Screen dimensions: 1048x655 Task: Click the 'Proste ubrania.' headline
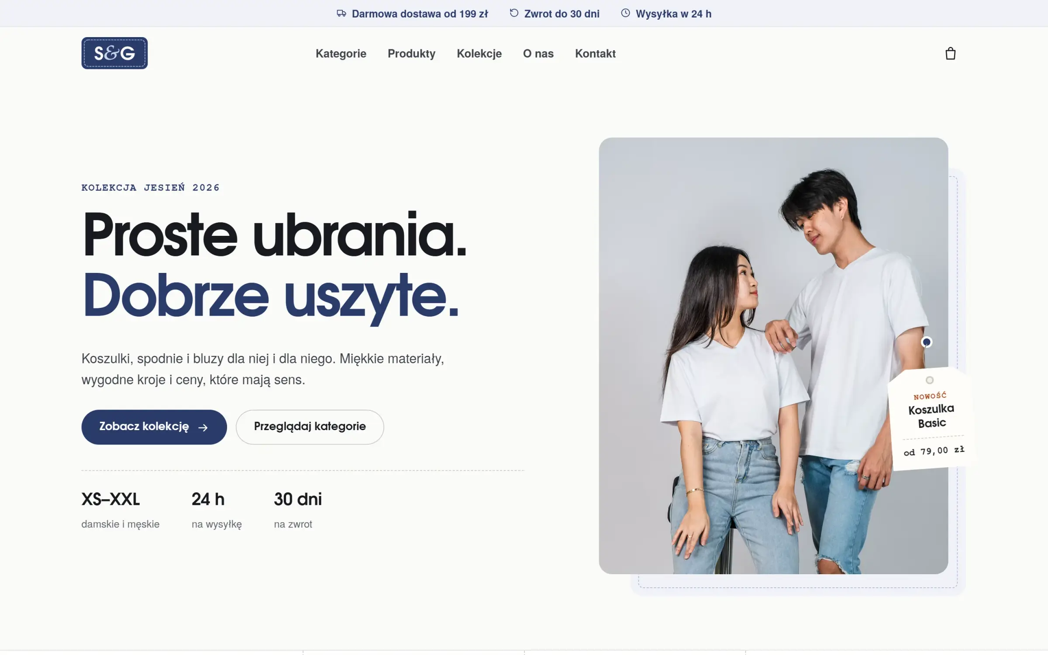(x=274, y=234)
